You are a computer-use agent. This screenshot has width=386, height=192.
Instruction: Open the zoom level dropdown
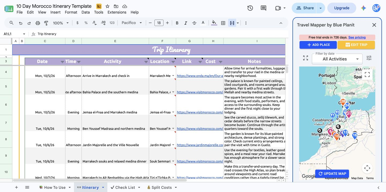tap(61, 23)
